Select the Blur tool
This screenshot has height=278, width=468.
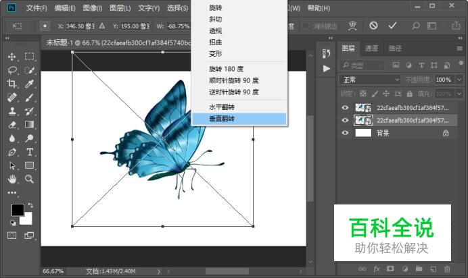click(x=12, y=138)
